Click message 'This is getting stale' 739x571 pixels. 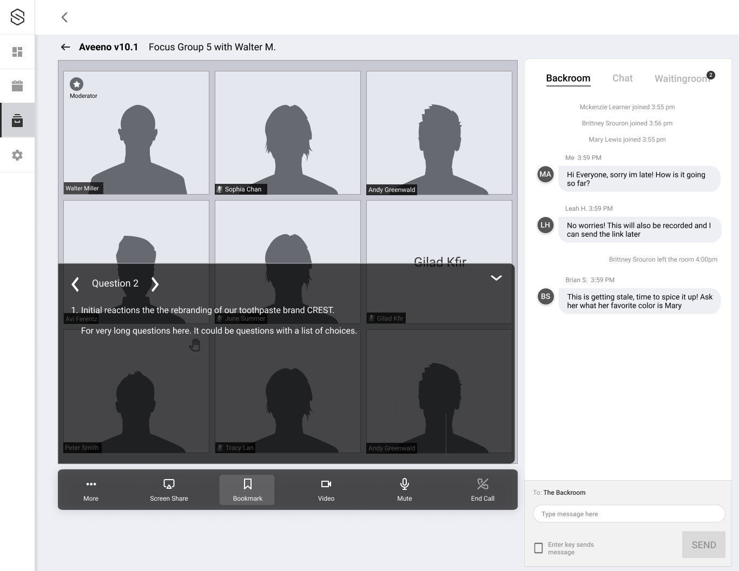click(x=639, y=301)
